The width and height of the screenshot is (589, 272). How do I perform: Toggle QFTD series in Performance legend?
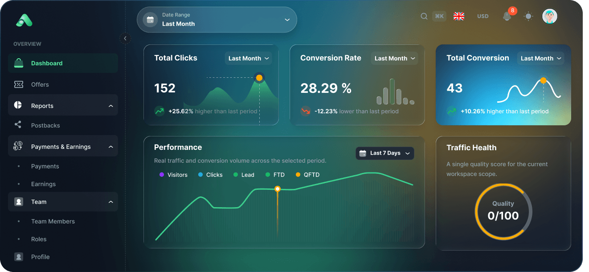point(307,175)
